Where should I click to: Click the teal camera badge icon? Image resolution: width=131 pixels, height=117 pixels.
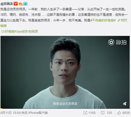pyautogui.click(x=25, y=4)
